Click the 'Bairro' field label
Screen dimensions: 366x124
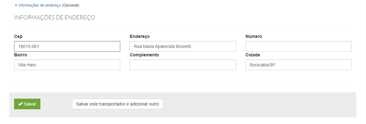21,55
